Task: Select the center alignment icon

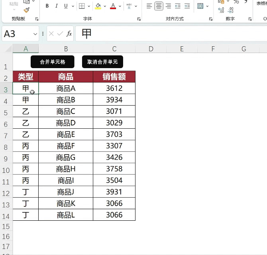Action: click(x=159, y=6)
